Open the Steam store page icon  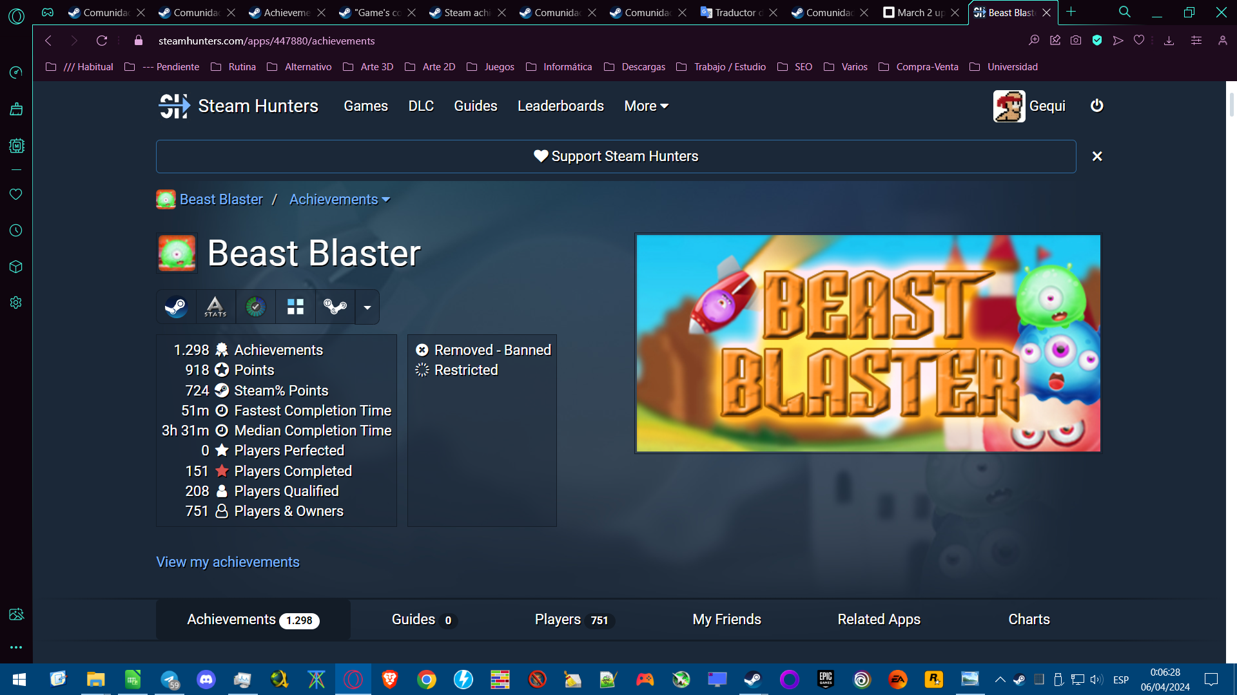click(x=176, y=307)
